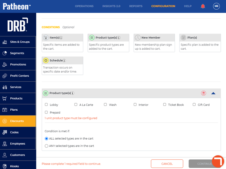226x169 pixels.
Task: Add the Product type(s) condition card
Action: 108,43
